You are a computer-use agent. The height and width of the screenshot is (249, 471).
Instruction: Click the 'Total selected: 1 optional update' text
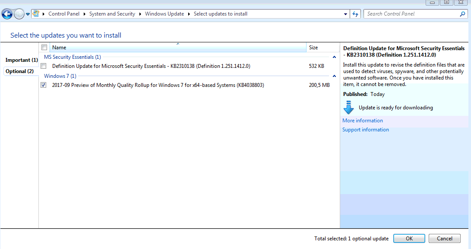(351, 239)
